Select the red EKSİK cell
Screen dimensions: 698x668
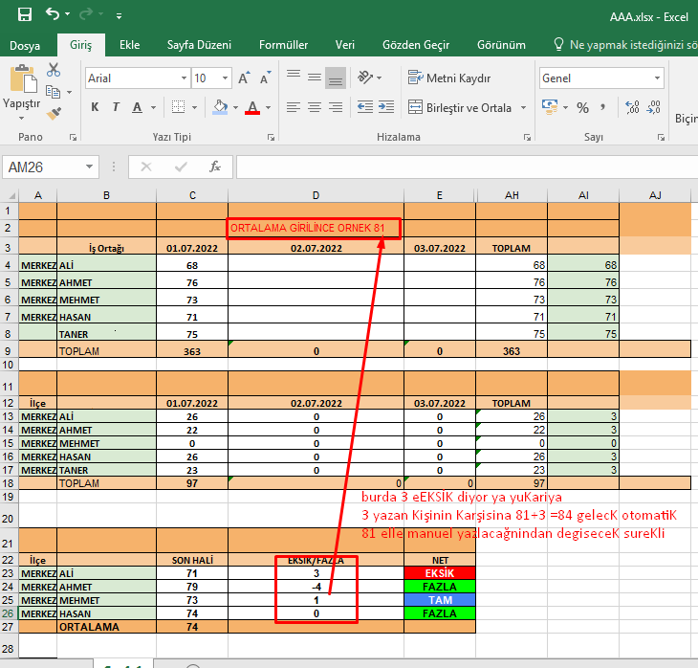pyautogui.click(x=440, y=573)
